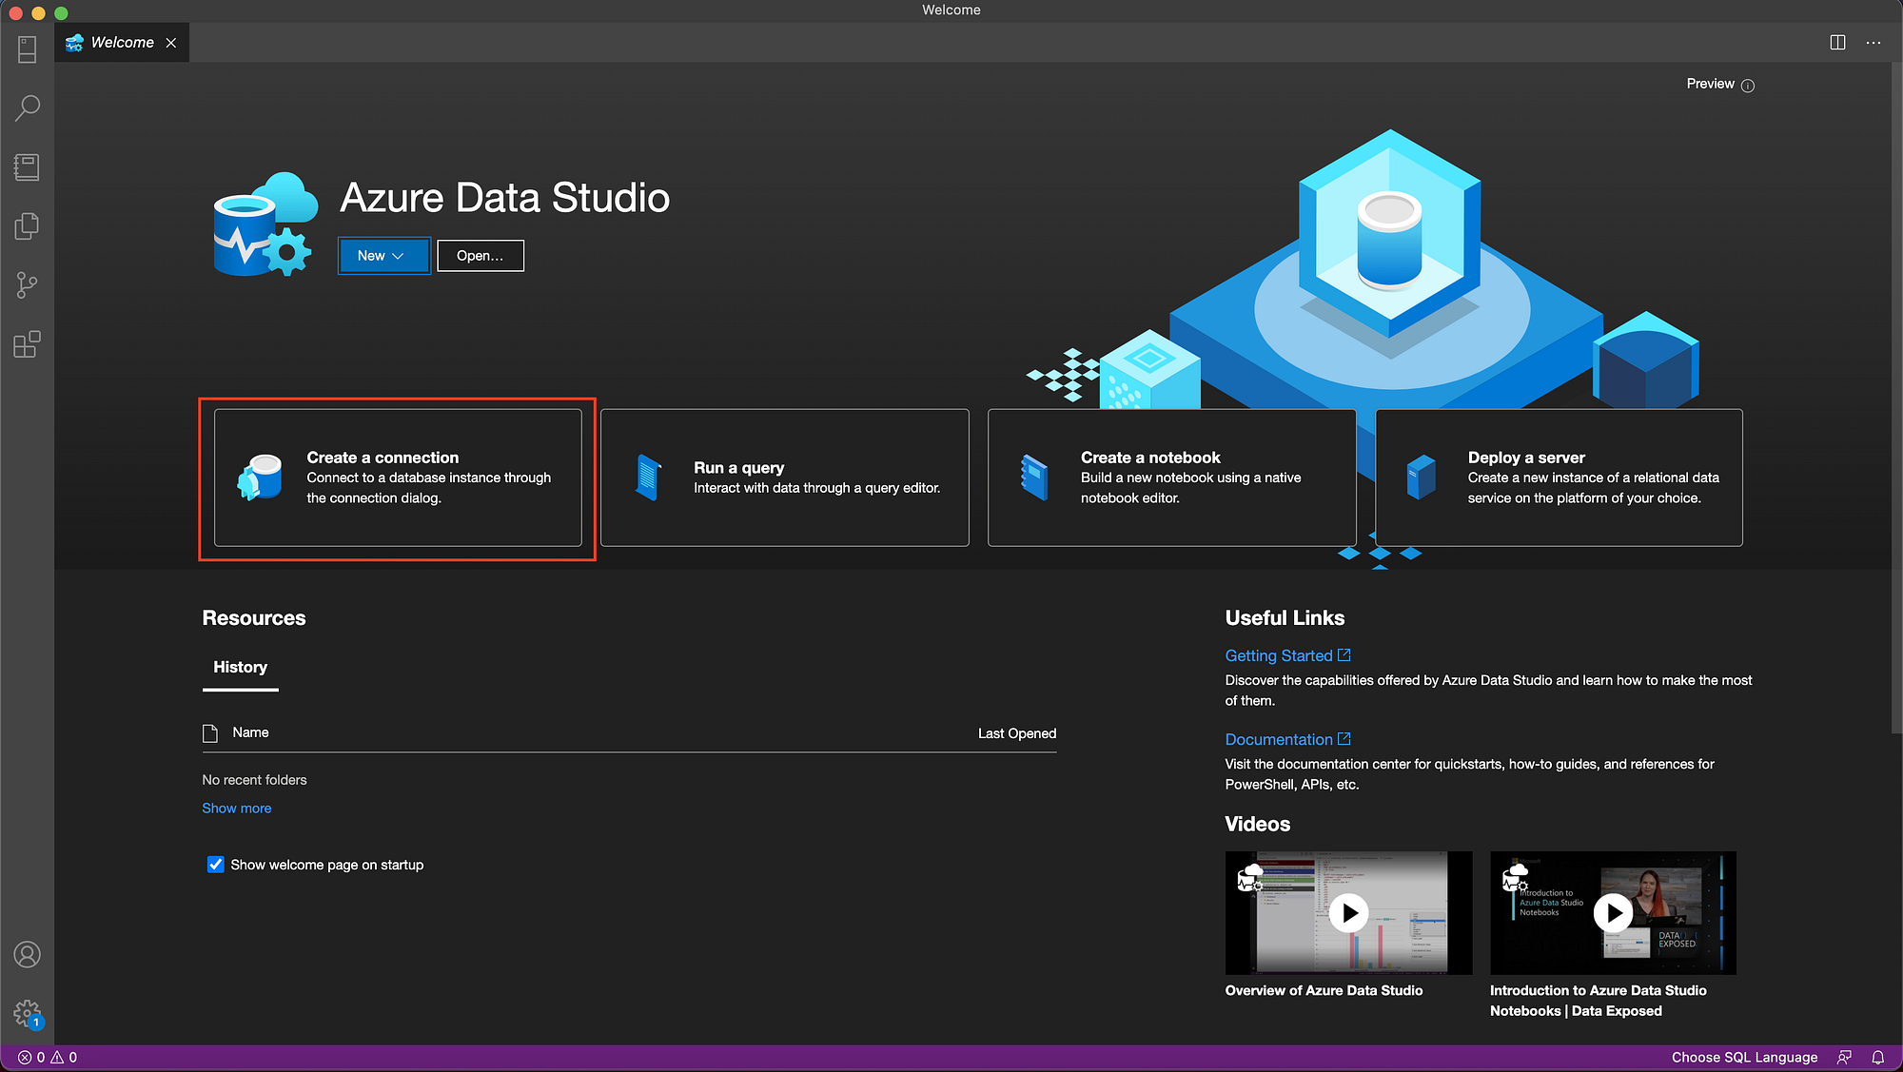Expand the New dropdown button

[x=383, y=256]
